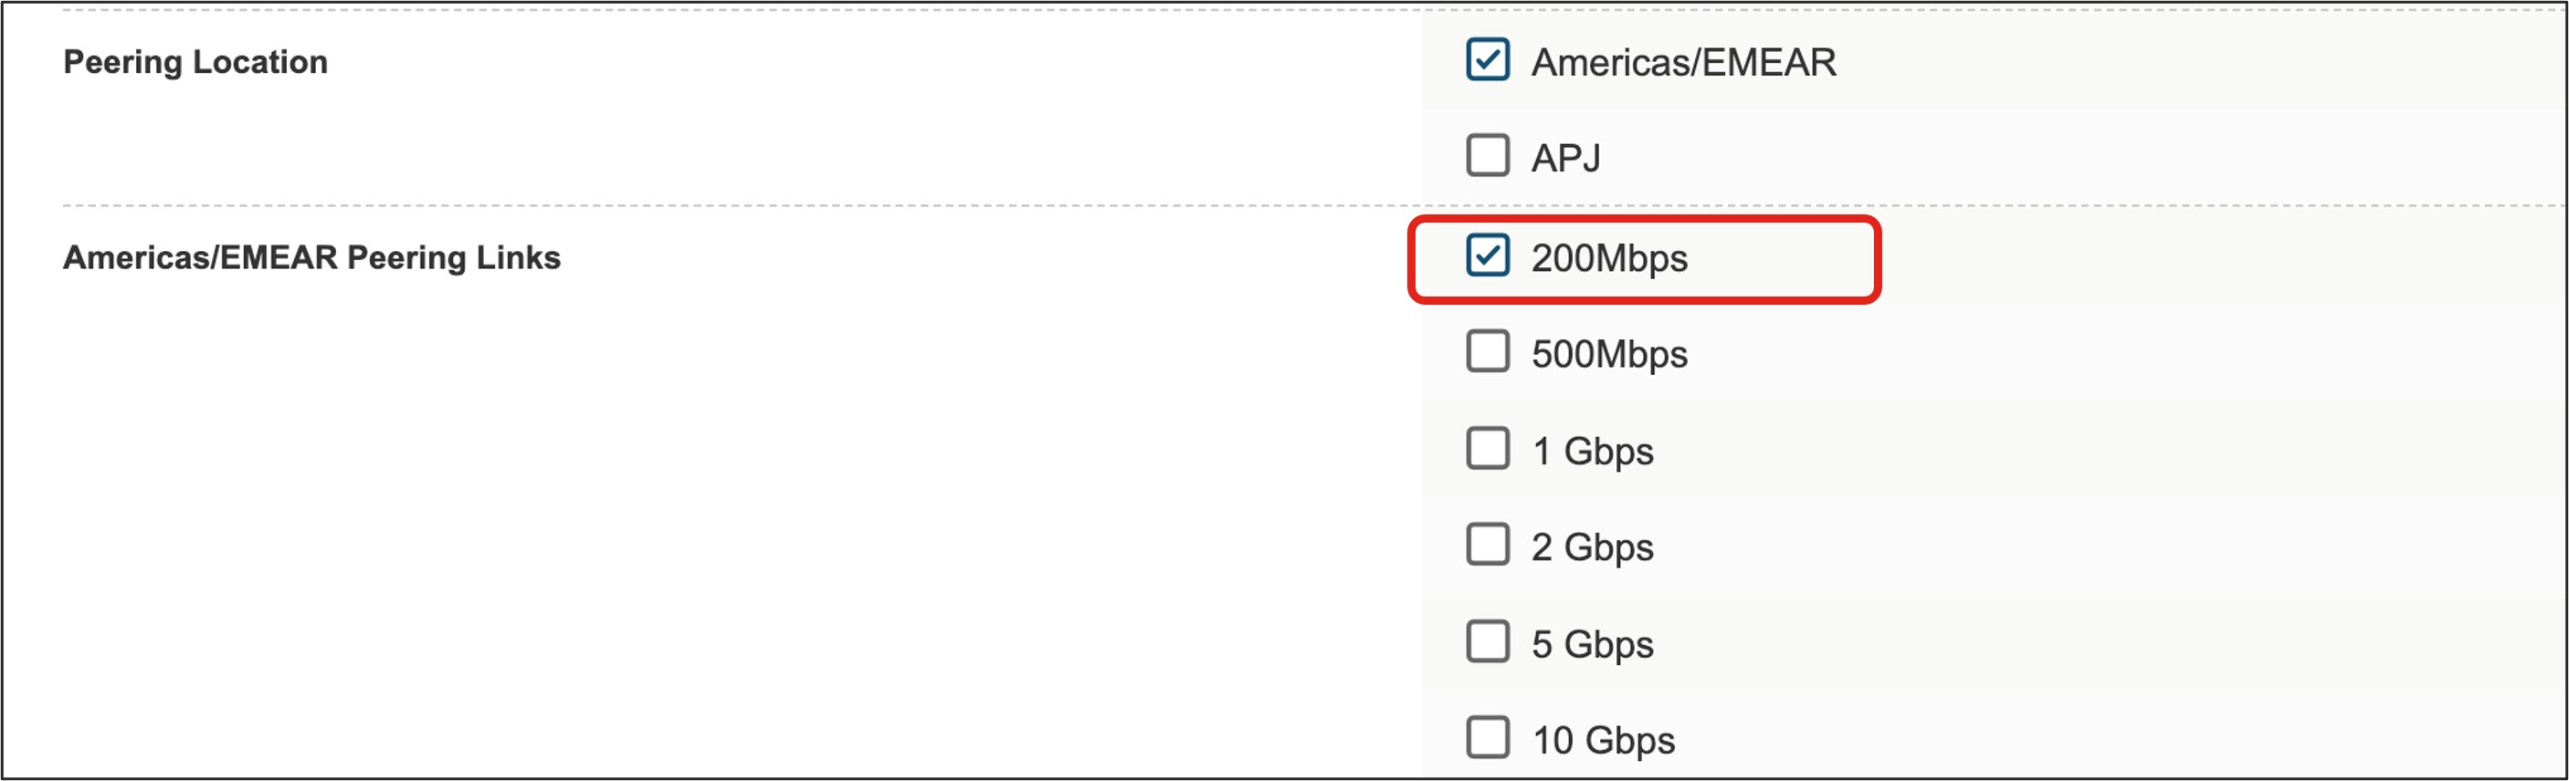Viewport: 2569px width, 781px height.
Task: Uncheck the 200Mbps peering link checkbox
Action: tap(1487, 255)
